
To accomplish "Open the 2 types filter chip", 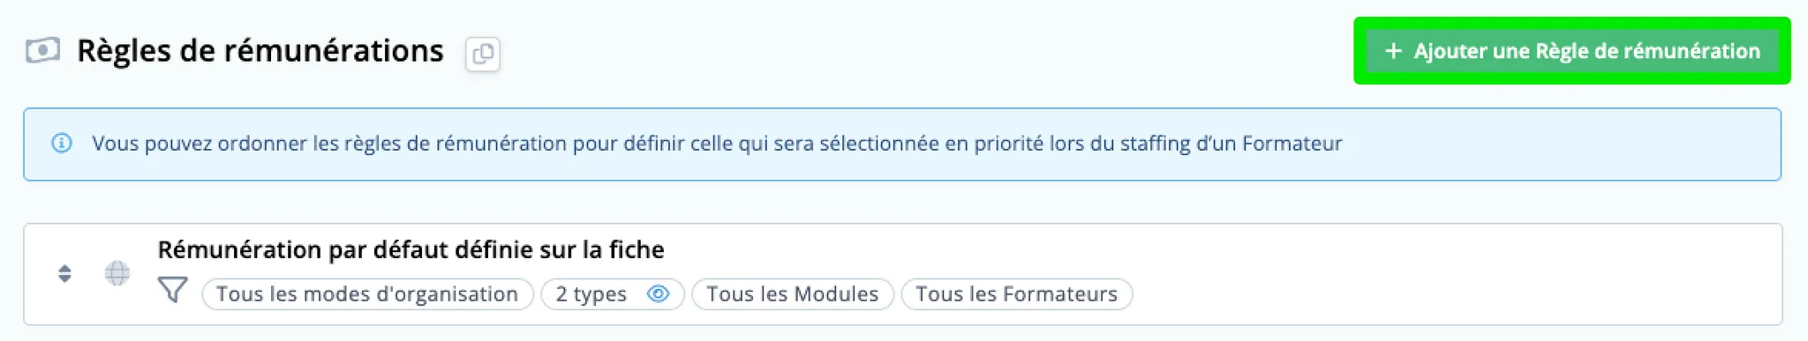I will (613, 293).
